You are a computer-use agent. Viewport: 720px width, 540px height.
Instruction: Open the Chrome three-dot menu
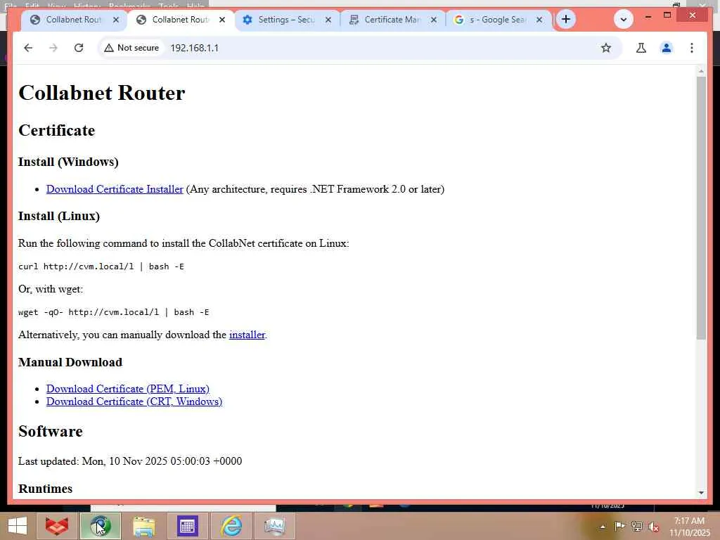point(692,48)
